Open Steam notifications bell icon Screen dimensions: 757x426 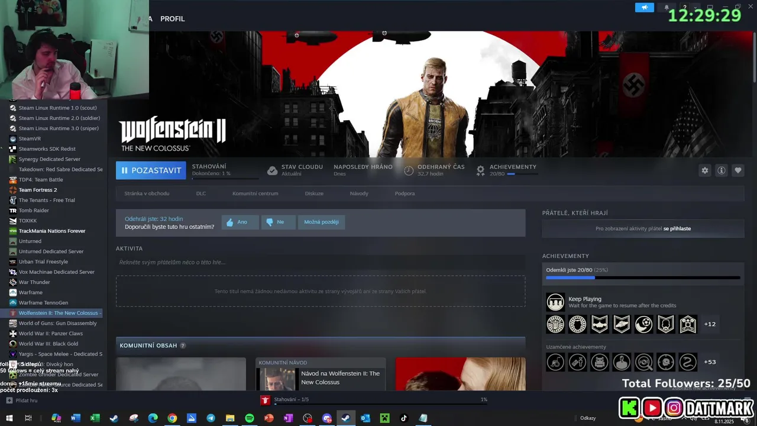(x=667, y=7)
